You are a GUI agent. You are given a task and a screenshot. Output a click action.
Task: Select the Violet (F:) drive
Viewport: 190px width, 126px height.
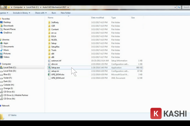pyautogui.click(x=8, y=78)
